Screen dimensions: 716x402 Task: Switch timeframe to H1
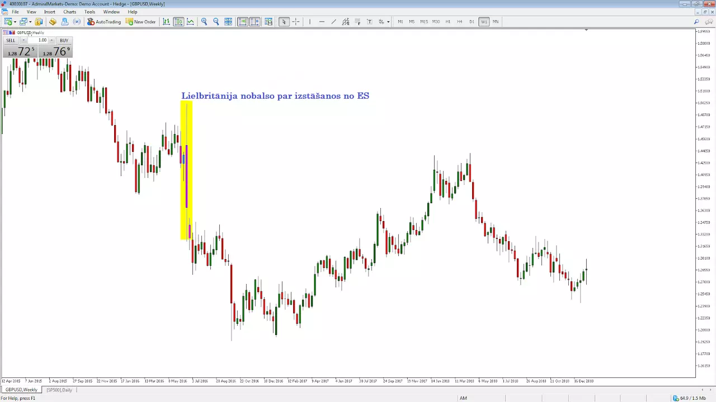[x=448, y=22]
